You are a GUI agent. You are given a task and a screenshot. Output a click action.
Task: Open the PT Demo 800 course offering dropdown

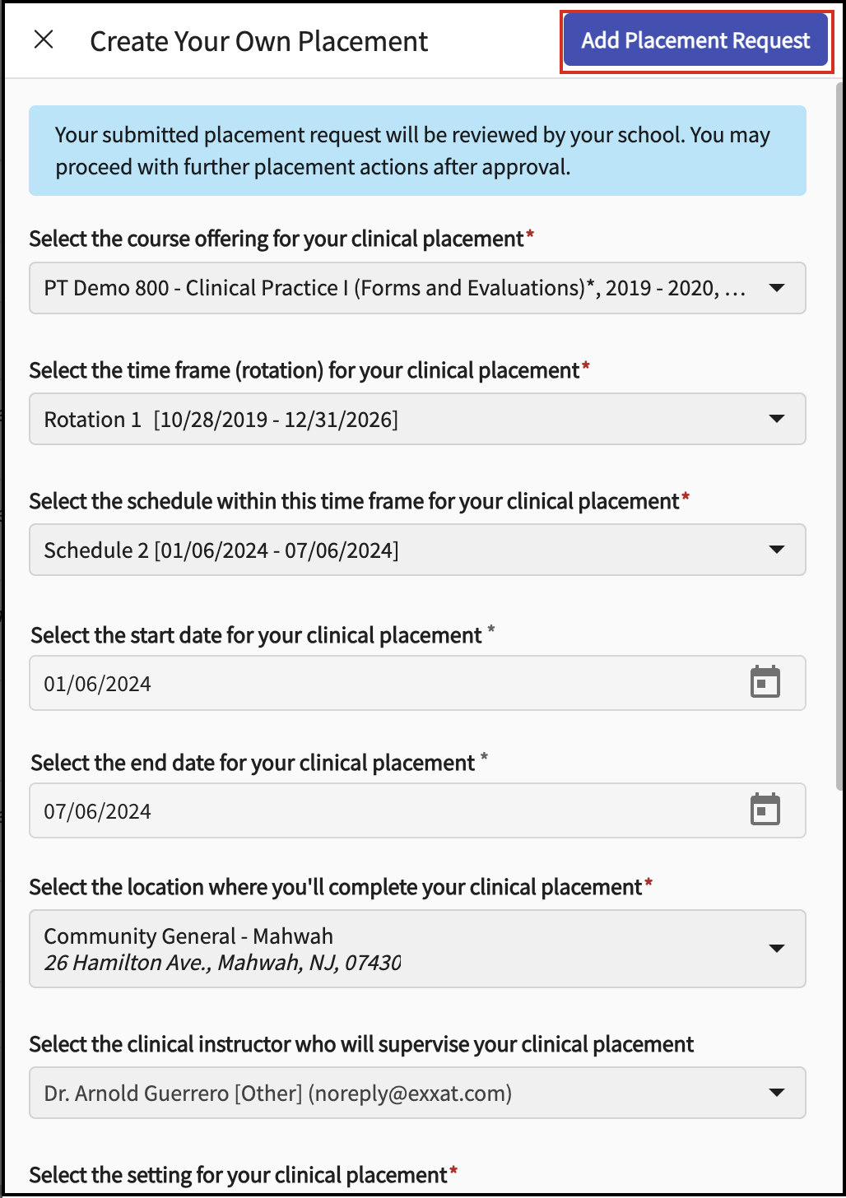tap(395, 288)
